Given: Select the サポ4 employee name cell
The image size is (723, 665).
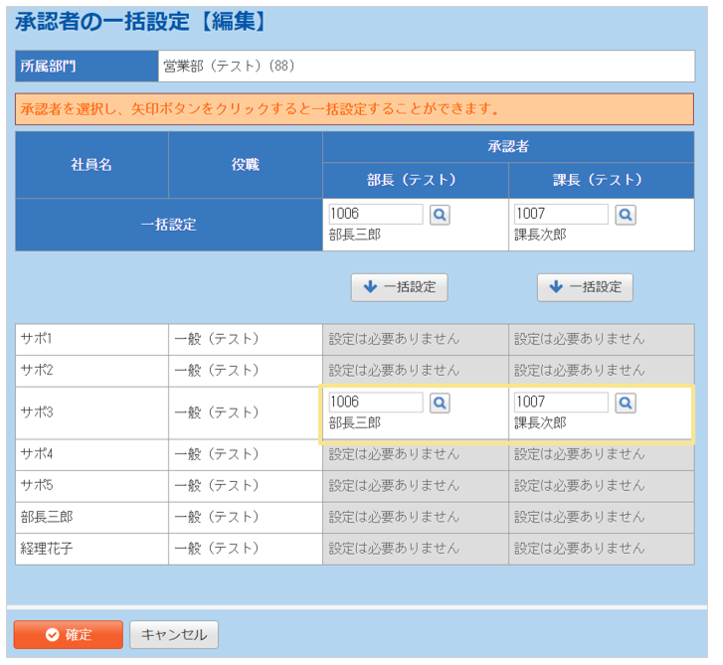Looking at the screenshot, I should (91, 454).
